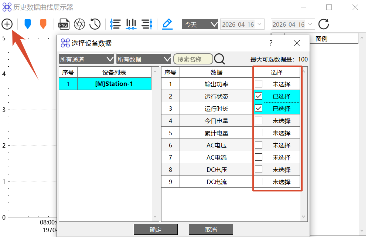Click the AC电压 data cell
This screenshot has width=368, height=237.
[217, 145]
